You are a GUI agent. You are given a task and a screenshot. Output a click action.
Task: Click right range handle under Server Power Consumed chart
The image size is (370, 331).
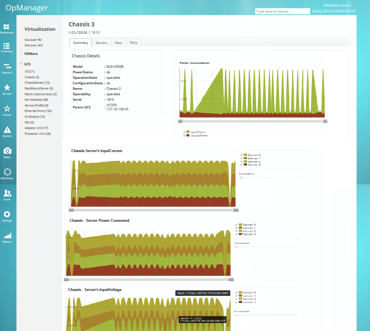pos(231,279)
